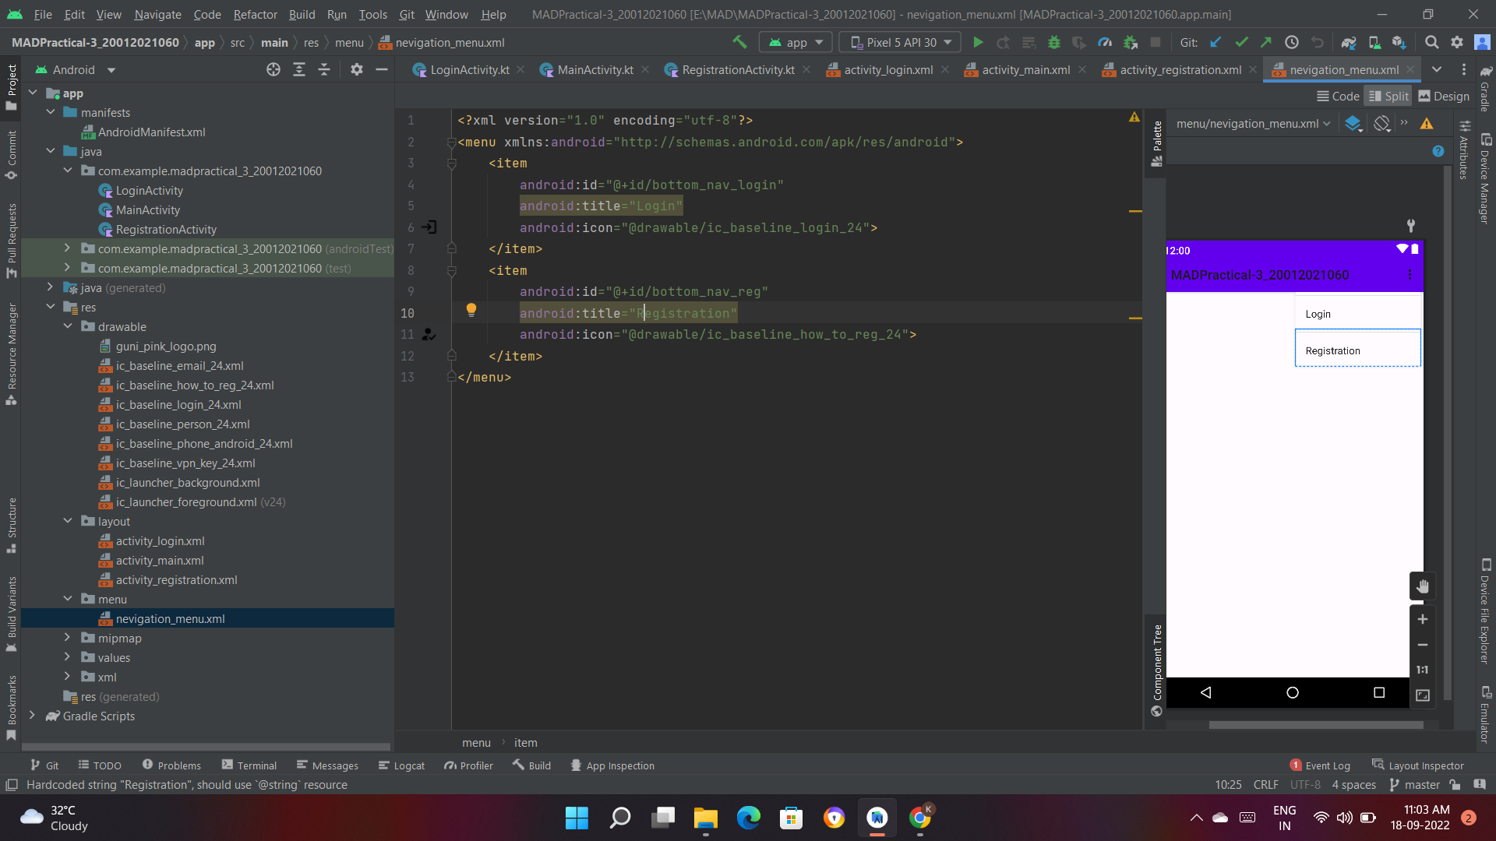
Task: Switch editor to Code view
Action: click(1338, 96)
